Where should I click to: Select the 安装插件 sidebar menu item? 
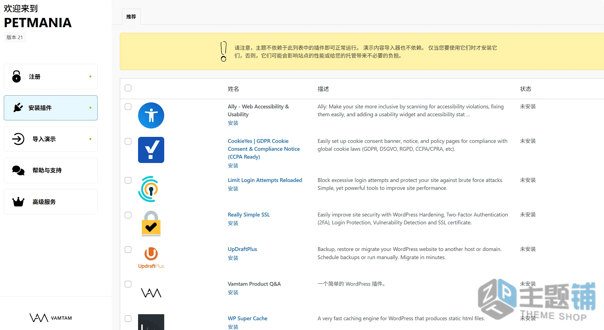coord(51,108)
